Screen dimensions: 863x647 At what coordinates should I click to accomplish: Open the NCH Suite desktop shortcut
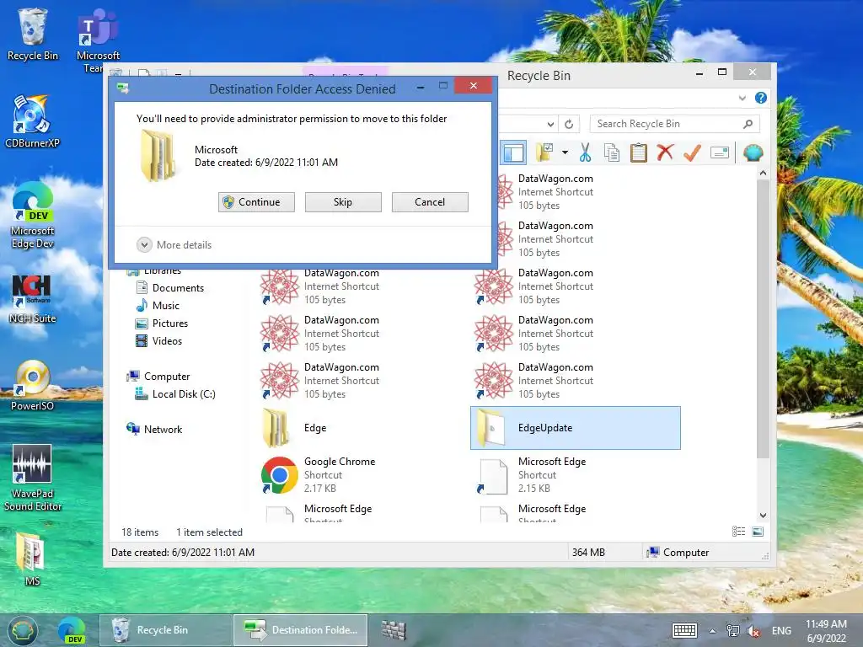(x=32, y=299)
